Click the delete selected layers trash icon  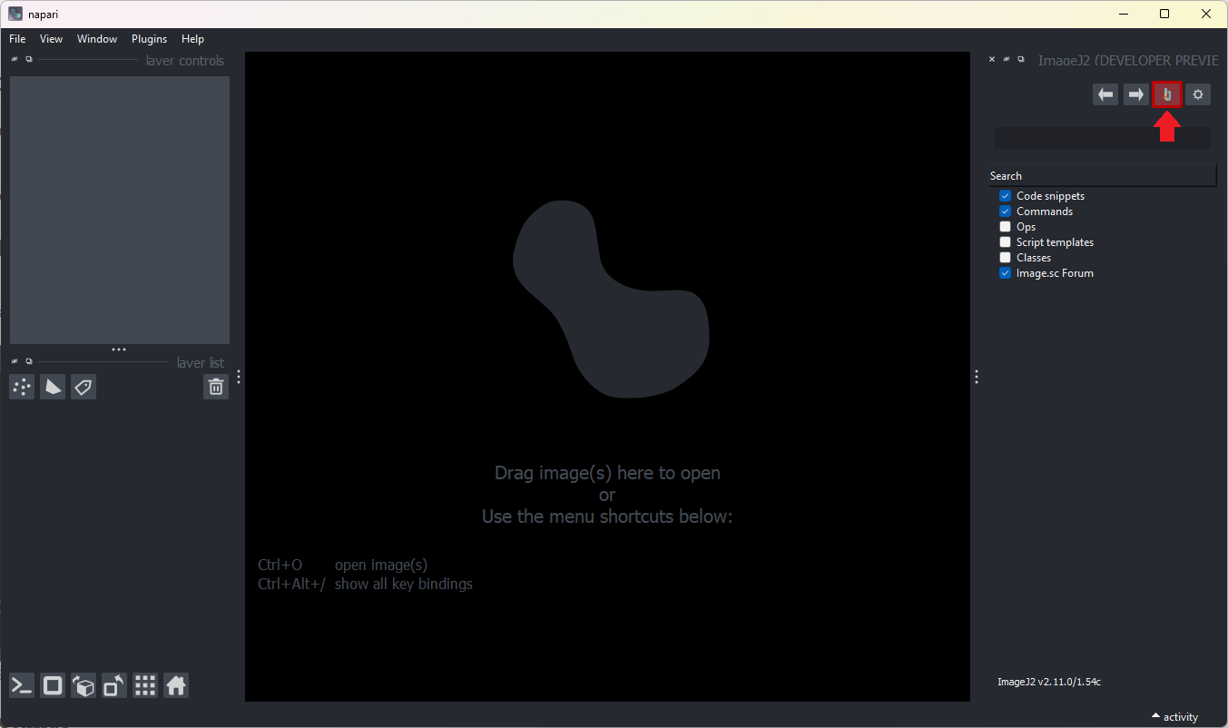click(x=216, y=388)
